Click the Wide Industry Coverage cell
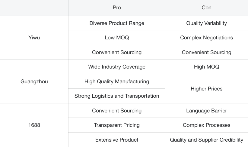The width and height of the screenshot is (248, 147). tap(117, 67)
